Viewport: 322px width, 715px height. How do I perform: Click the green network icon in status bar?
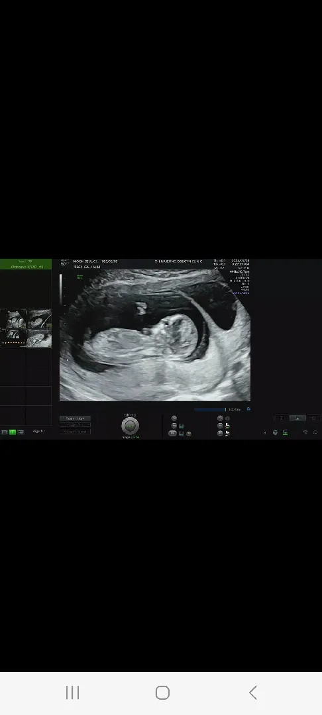pyautogui.click(x=285, y=432)
